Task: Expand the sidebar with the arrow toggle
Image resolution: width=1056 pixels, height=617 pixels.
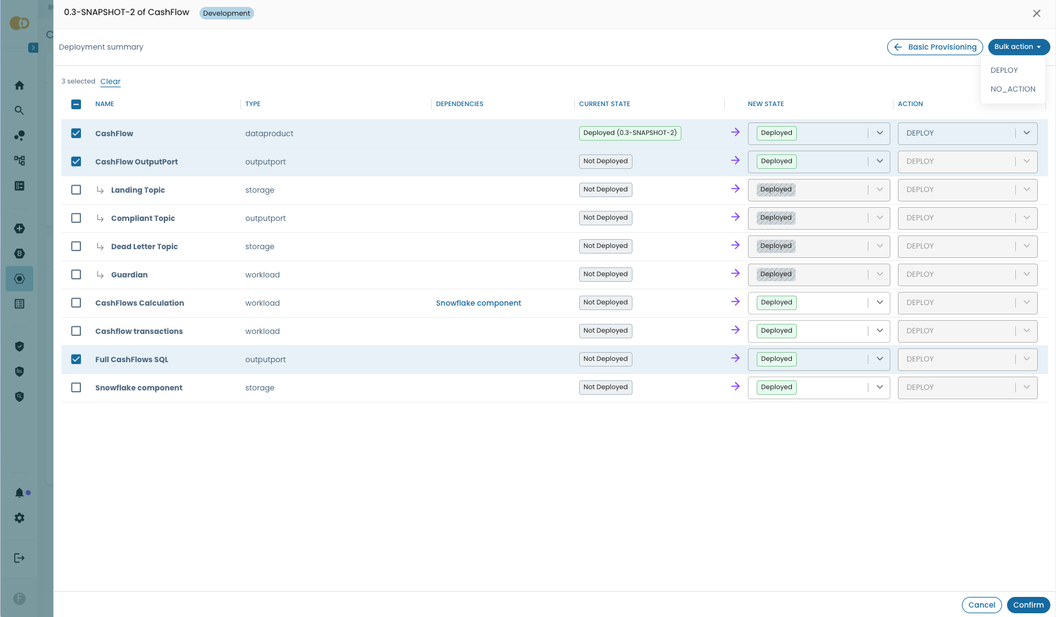Action: 33,48
